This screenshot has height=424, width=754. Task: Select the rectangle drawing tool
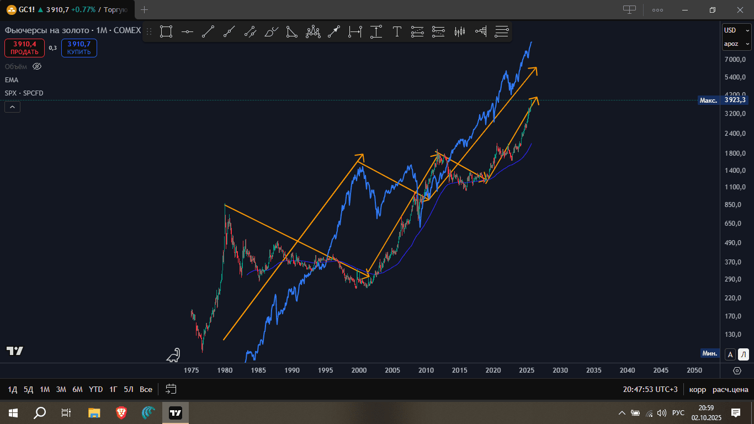[x=166, y=32]
